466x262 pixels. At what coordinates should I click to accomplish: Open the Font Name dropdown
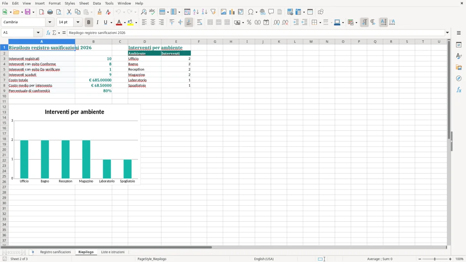(50, 22)
